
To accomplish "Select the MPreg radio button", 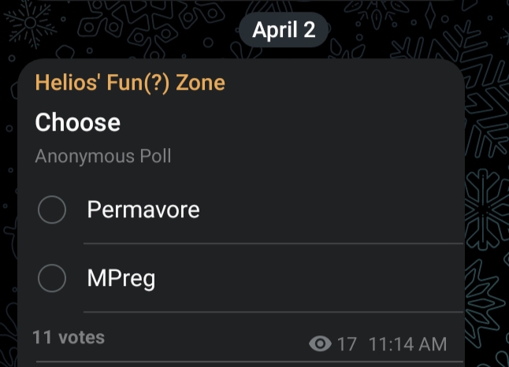I will click(52, 278).
